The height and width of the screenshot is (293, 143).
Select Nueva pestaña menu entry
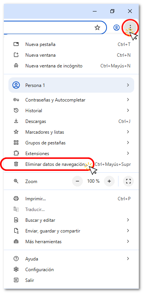click(71, 44)
